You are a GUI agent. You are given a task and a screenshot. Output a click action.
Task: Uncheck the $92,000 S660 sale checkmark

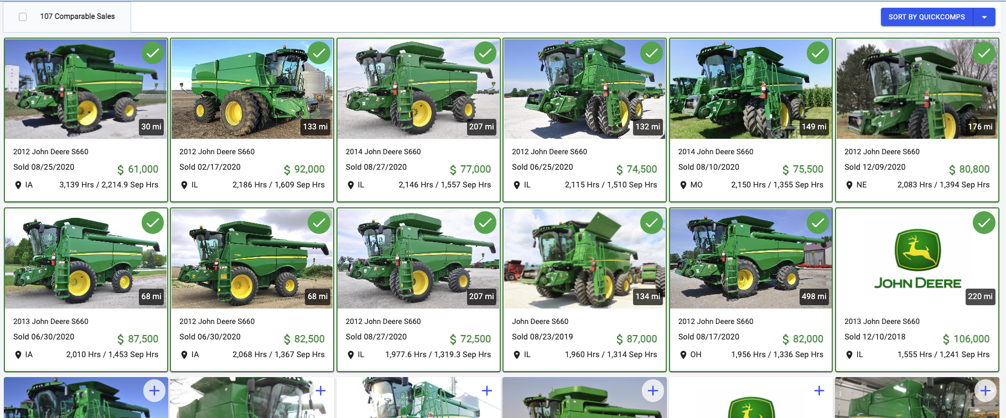pos(319,53)
